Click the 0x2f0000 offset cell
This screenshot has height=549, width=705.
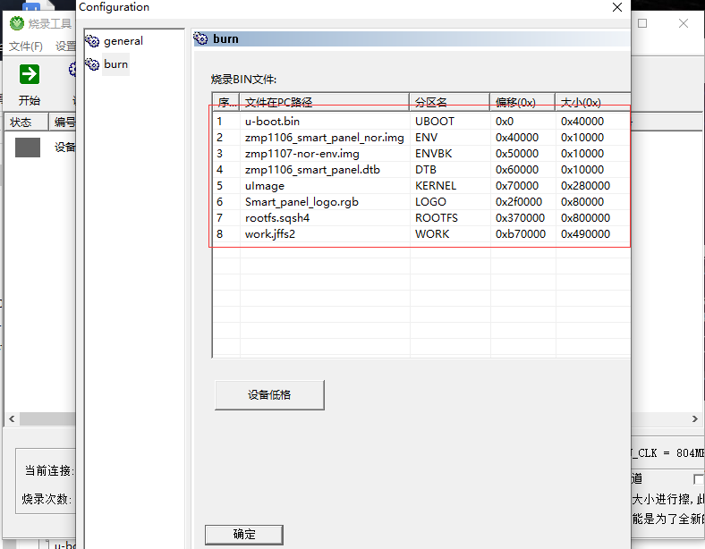[x=519, y=202]
